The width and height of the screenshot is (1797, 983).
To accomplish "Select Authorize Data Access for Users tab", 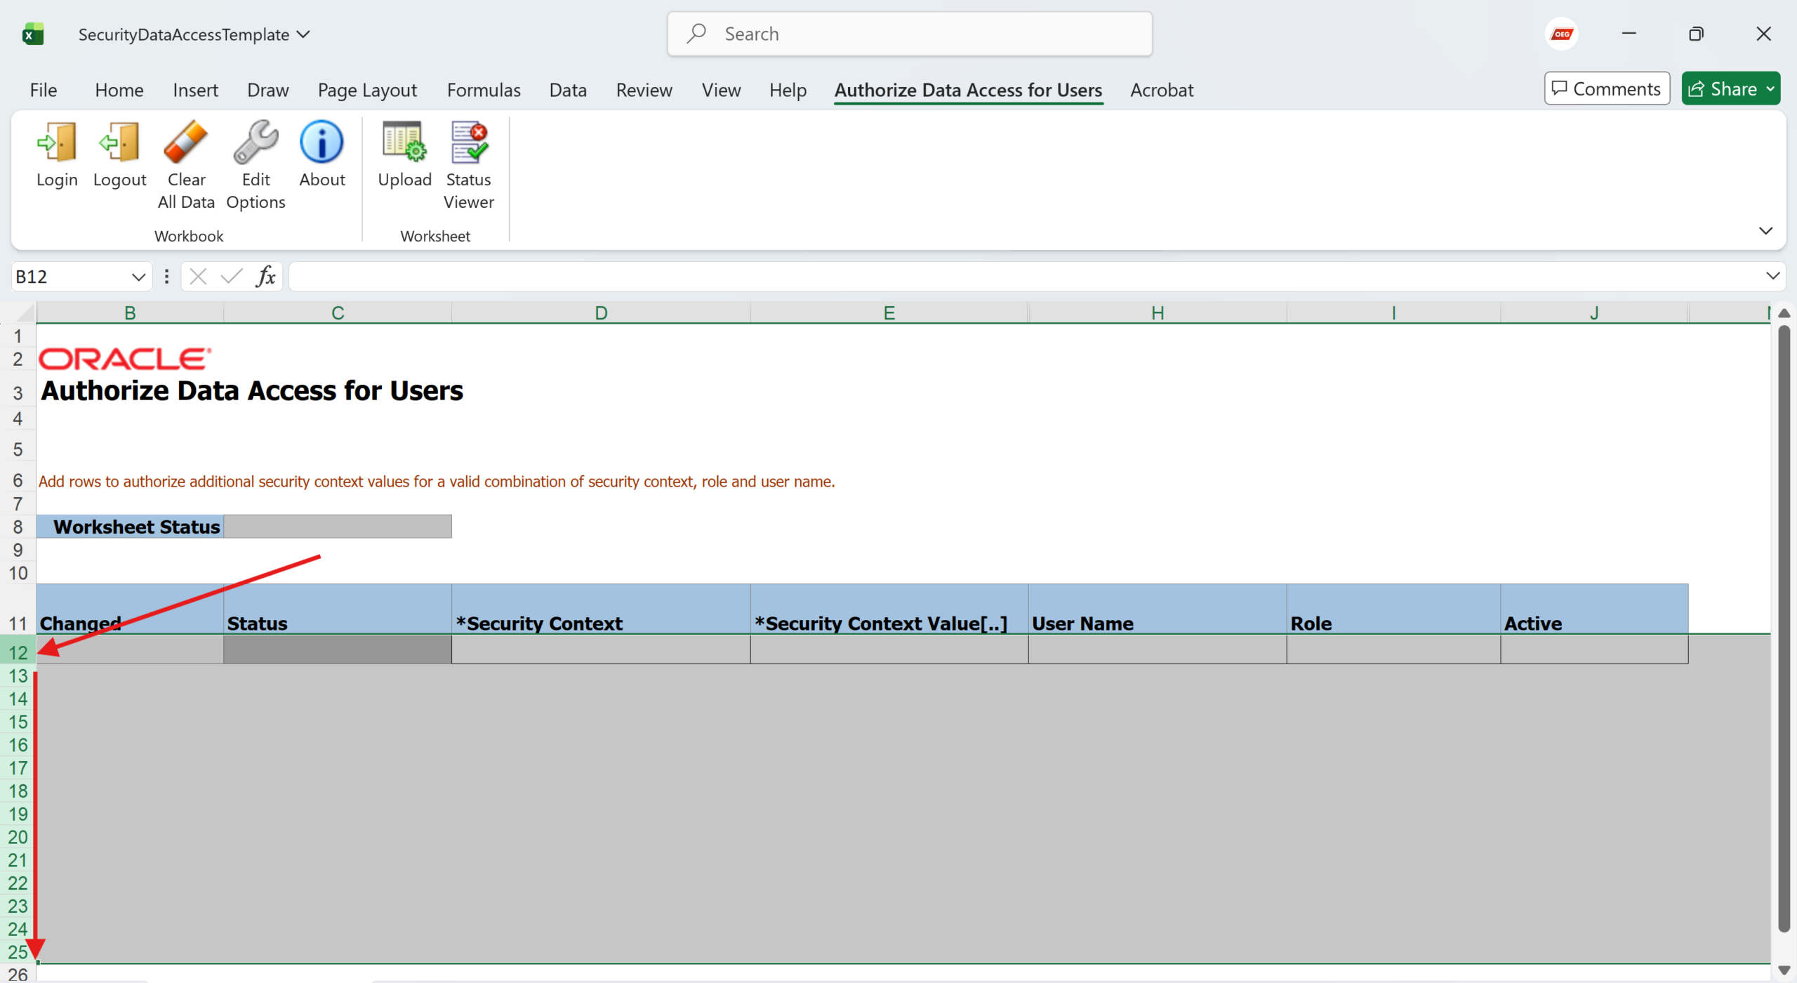I will 968,90.
